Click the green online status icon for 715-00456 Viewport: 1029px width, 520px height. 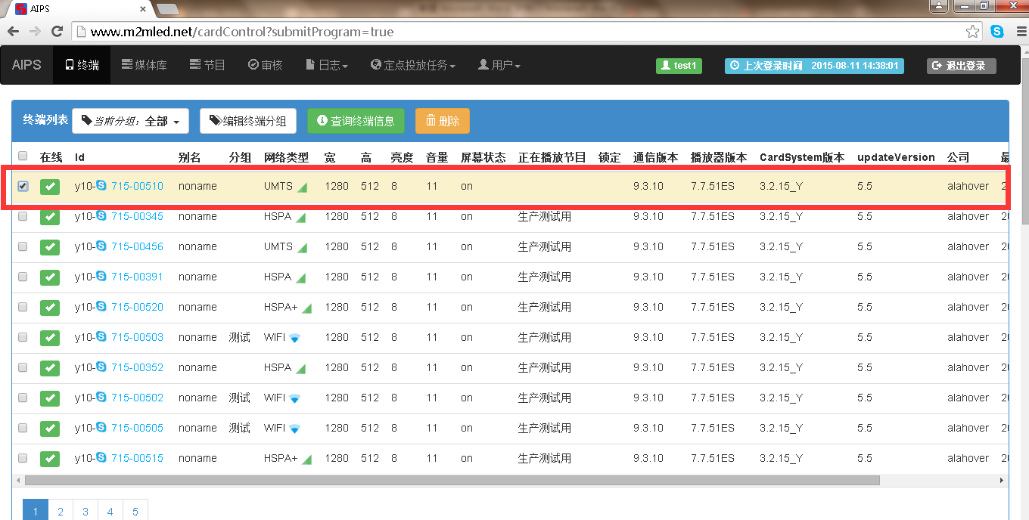tap(50, 247)
